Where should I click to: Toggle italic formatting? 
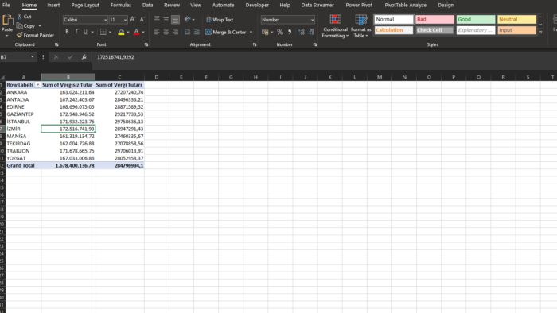point(76,32)
